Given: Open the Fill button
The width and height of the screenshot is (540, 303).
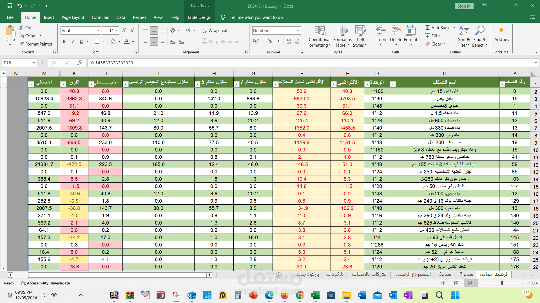Looking at the screenshot, I should coord(433,36).
